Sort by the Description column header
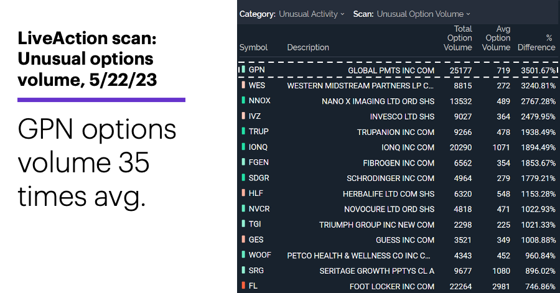Image resolution: width=560 pixels, height=293 pixels. point(308,47)
